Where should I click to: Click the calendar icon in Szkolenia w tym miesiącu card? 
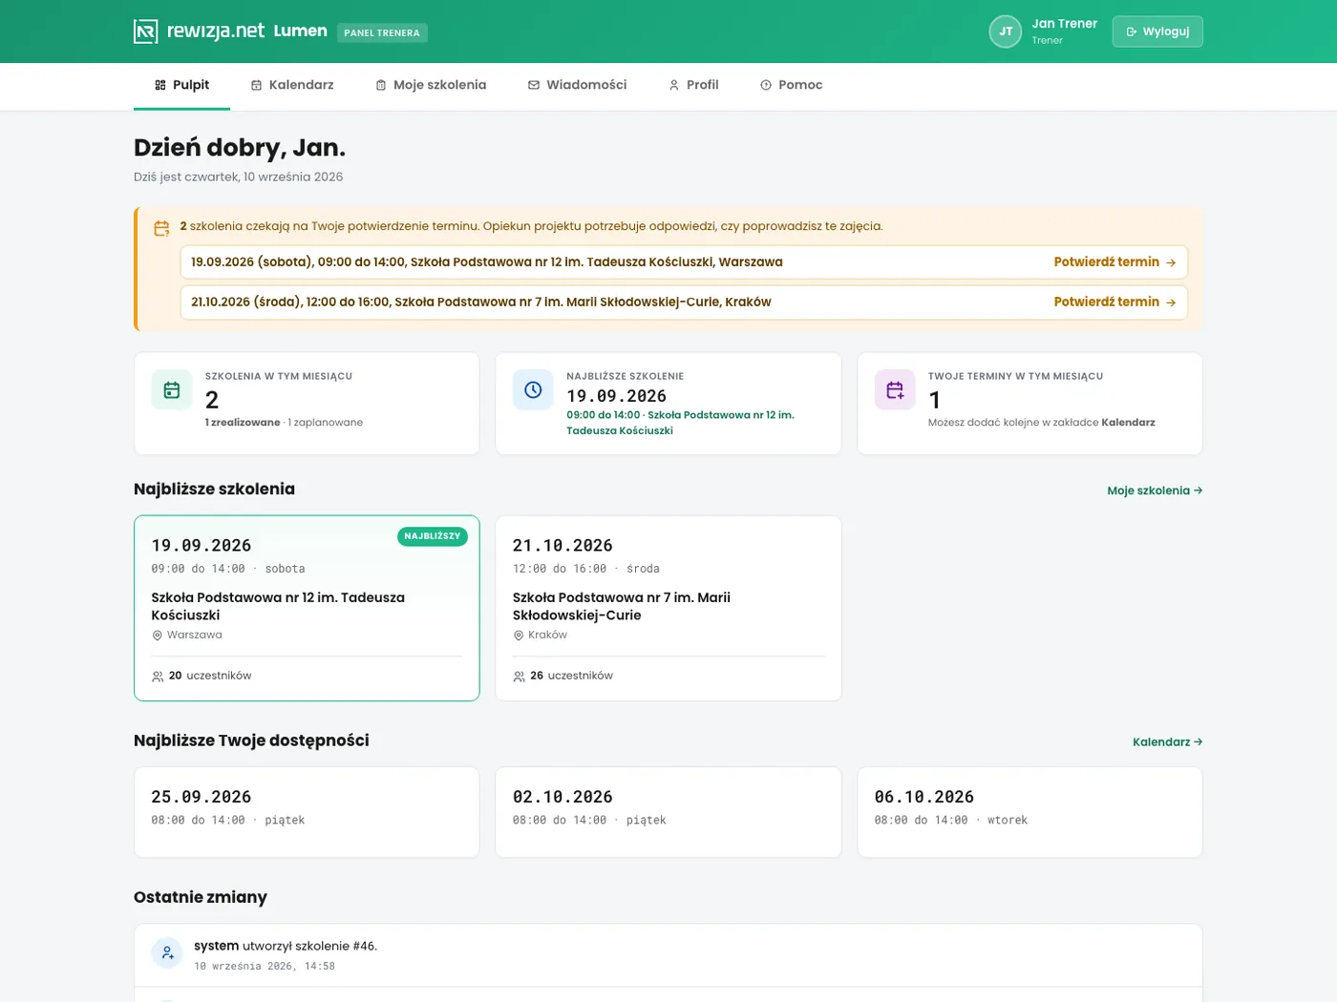tap(172, 390)
